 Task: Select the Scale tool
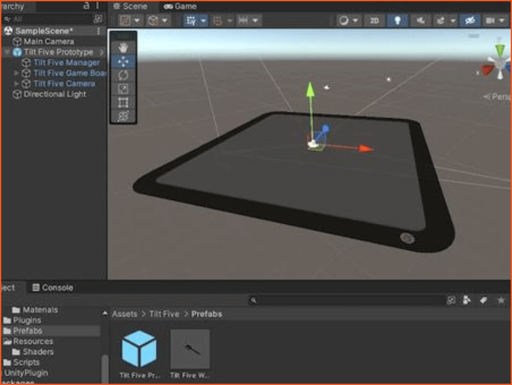(x=123, y=89)
